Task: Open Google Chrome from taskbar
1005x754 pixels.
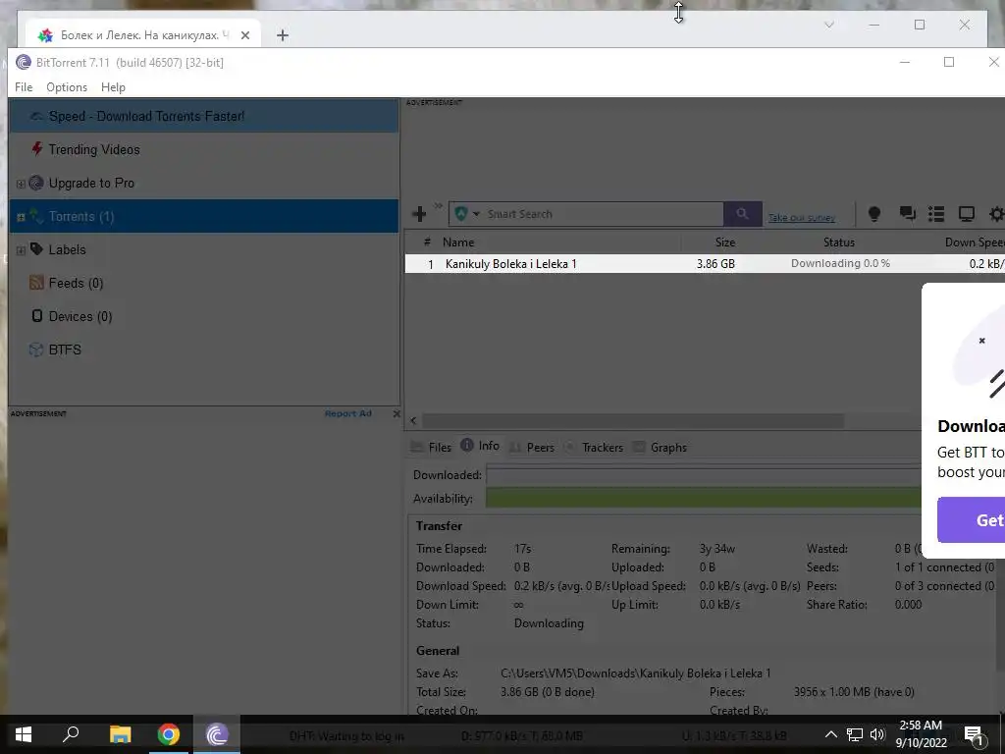Action: (x=169, y=734)
